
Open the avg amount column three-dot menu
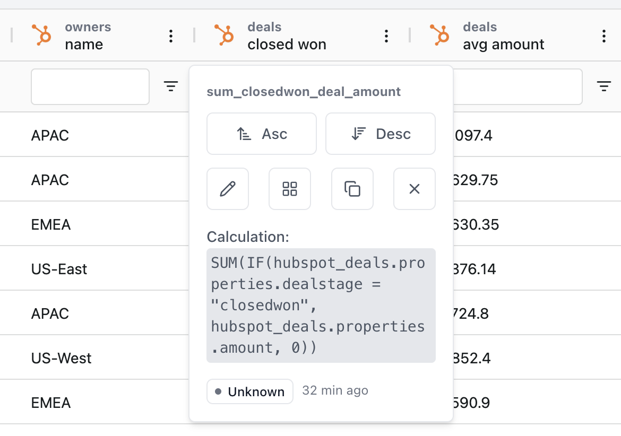[603, 36]
